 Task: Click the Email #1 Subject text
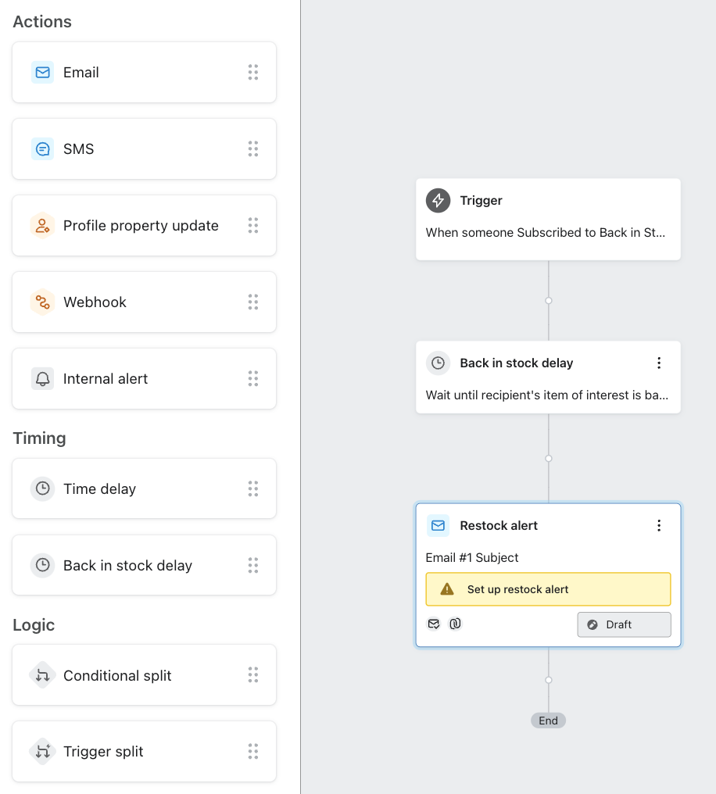click(x=472, y=558)
